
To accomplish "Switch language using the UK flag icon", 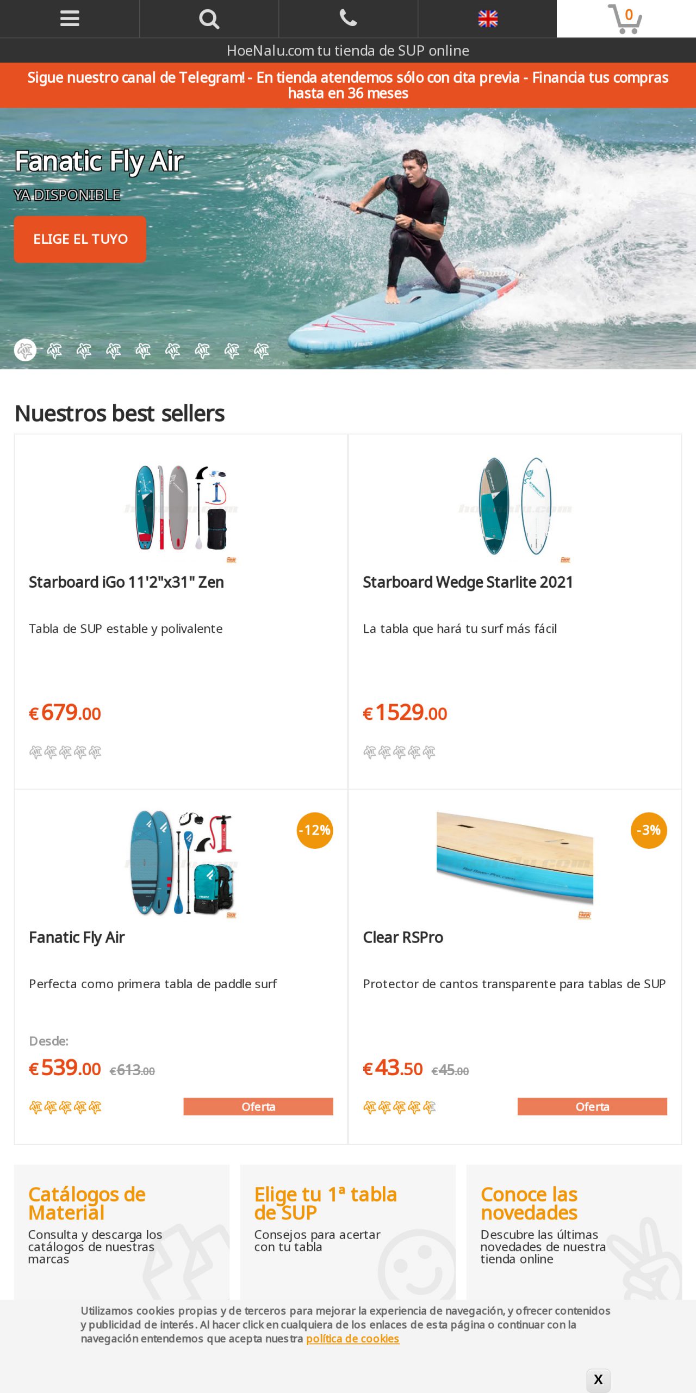I will pos(487,19).
